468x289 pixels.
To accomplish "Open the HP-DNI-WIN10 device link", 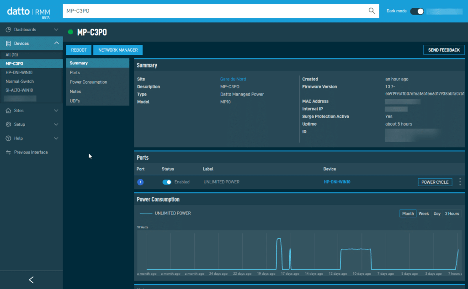I will coord(337,182).
